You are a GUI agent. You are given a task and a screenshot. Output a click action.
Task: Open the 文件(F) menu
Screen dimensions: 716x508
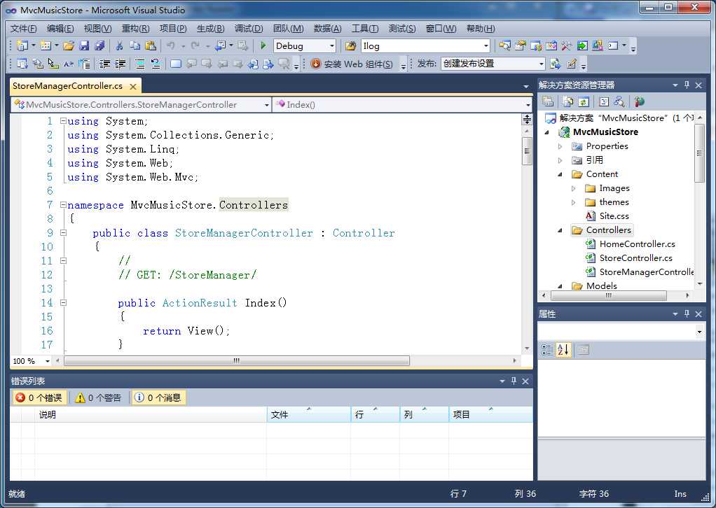tap(23, 28)
